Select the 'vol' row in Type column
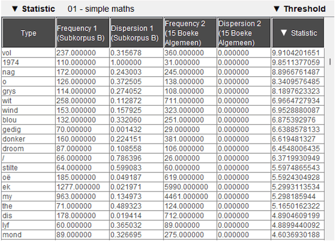Viewport: 335px width, 241px height. (x=8, y=52)
